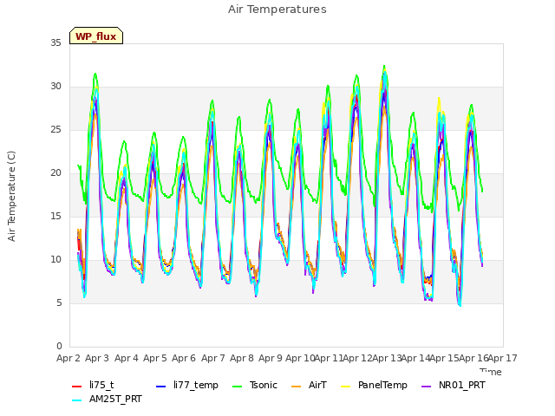555x416 pixels.
Task: Toggle the AM25T_PRT legend entry
Action: coord(107,400)
